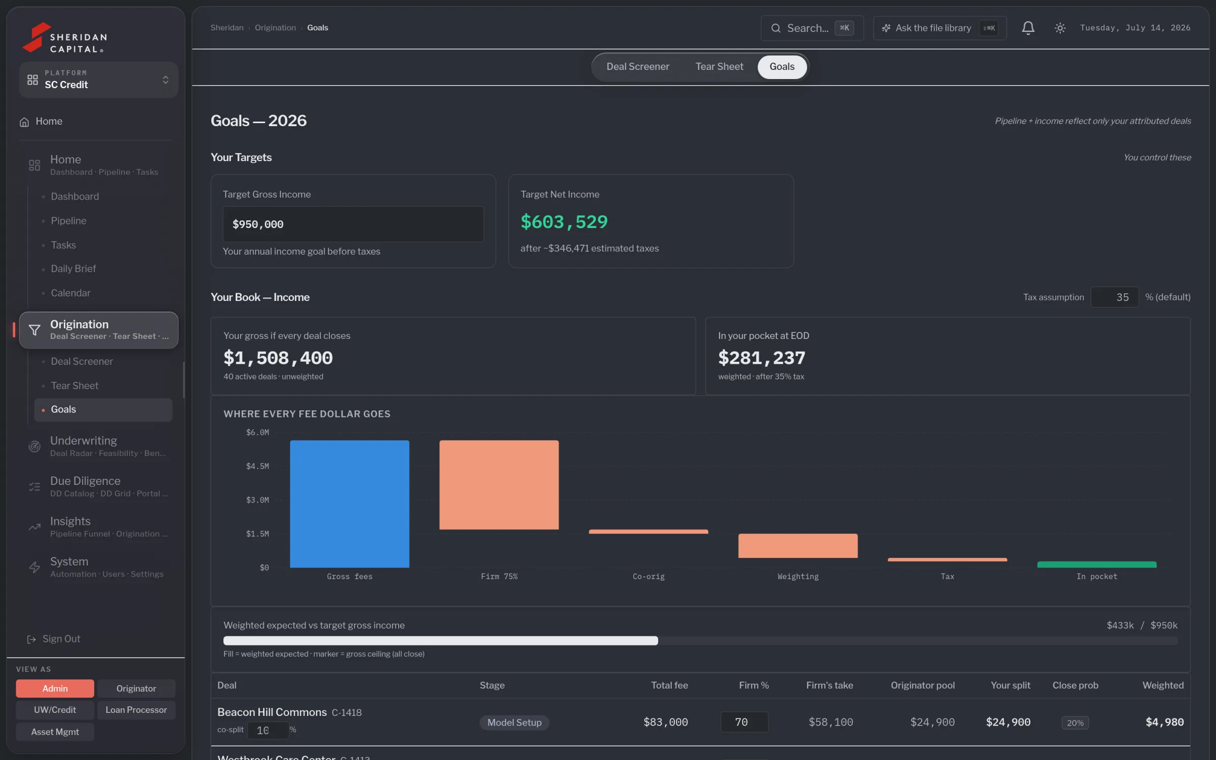Edit the Beacon Hill Commons Firm % field
This screenshot has width=1216, height=760.
tap(744, 722)
